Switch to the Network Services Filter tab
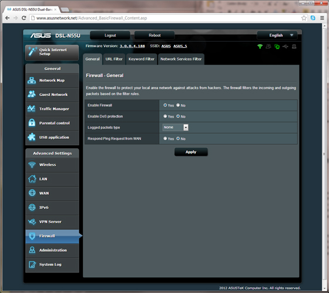 181,59
